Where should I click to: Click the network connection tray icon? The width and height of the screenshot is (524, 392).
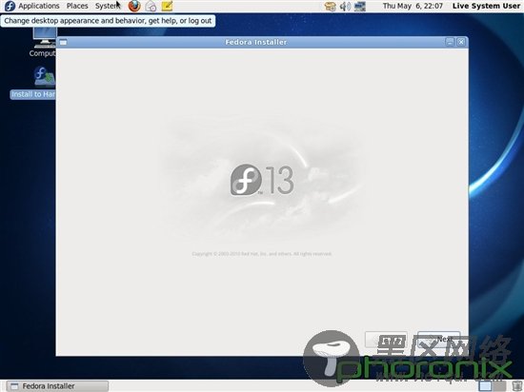(360, 7)
